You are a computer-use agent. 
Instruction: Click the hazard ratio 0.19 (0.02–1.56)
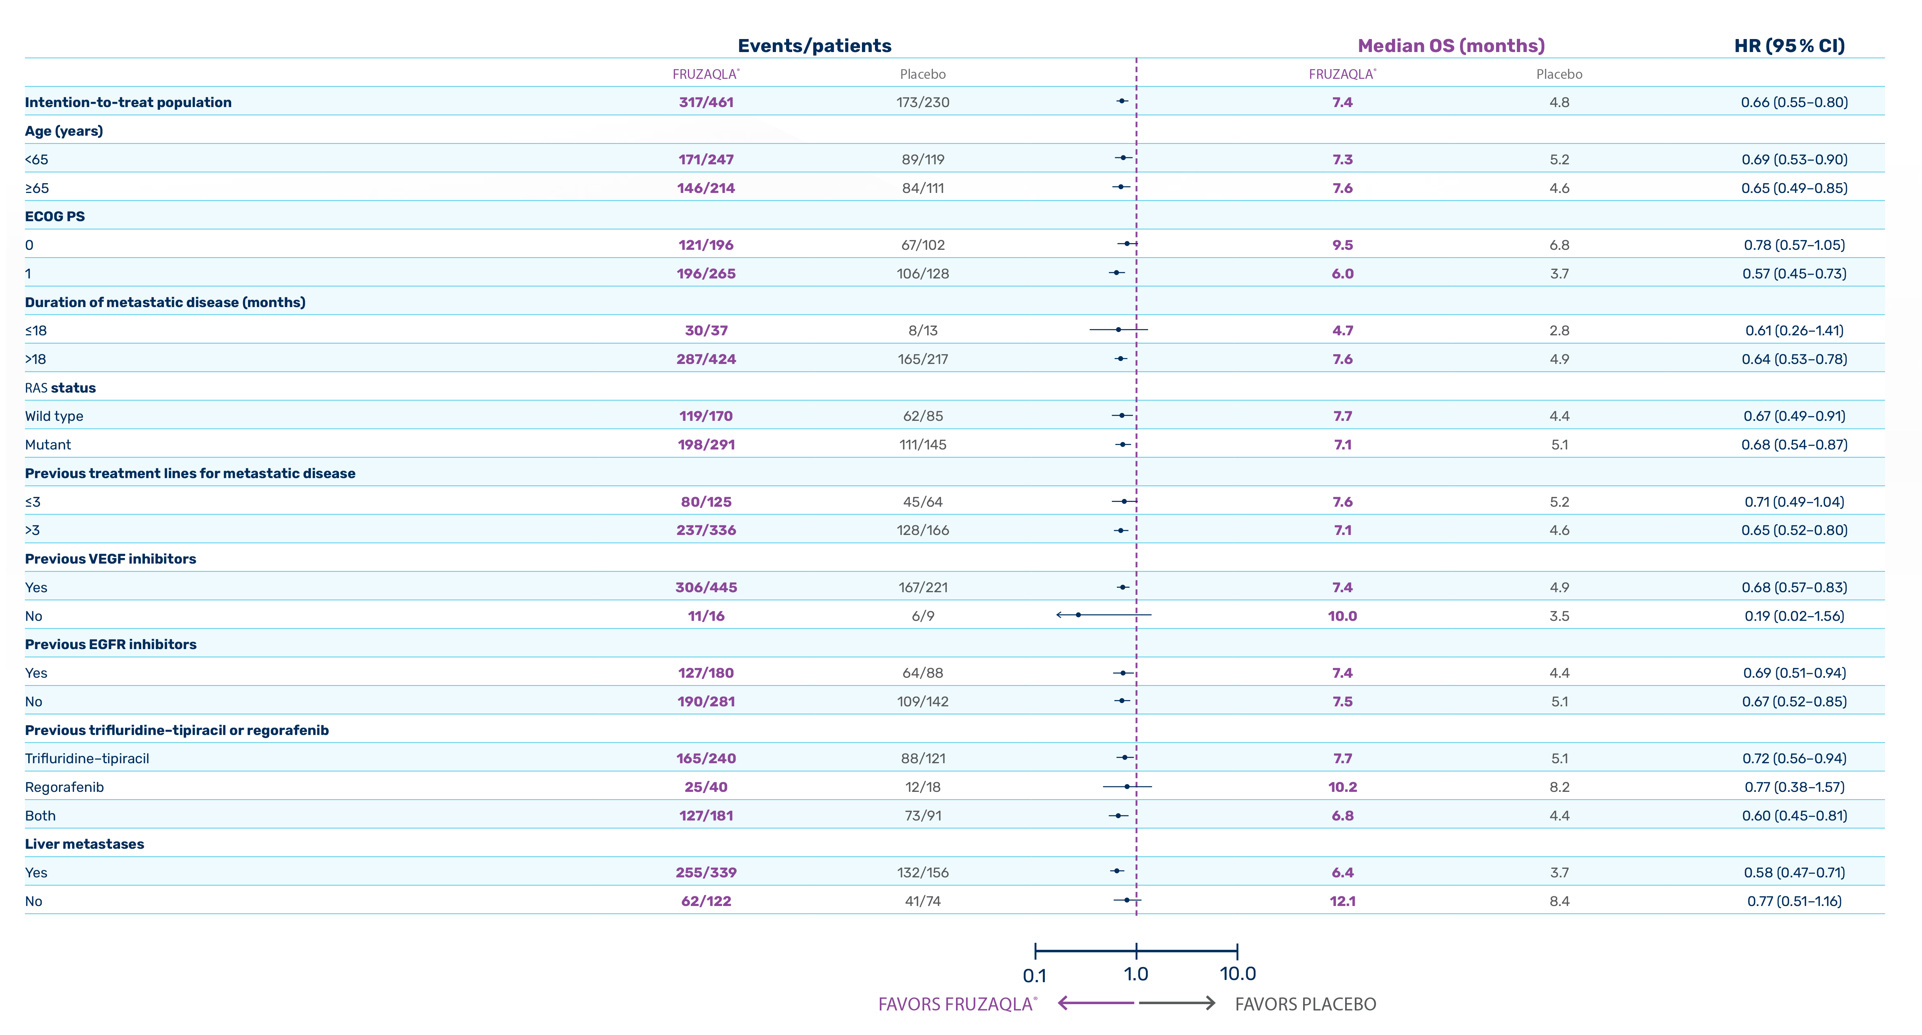1794,616
